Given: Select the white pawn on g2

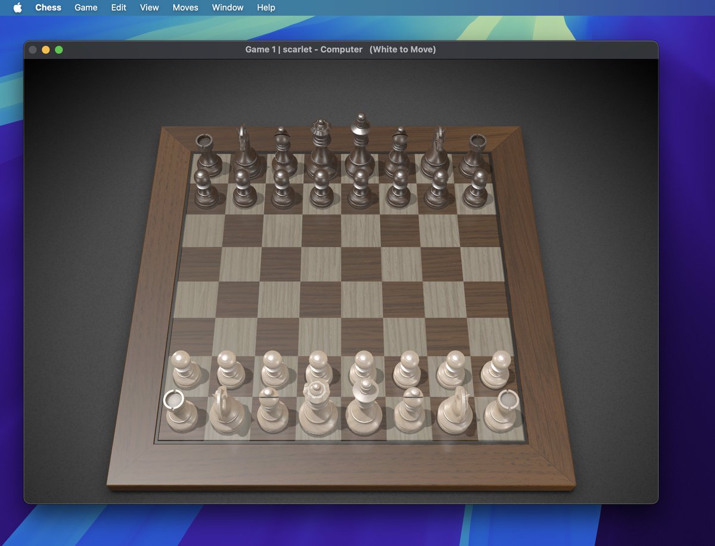Looking at the screenshot, I should tap(452, 370).
